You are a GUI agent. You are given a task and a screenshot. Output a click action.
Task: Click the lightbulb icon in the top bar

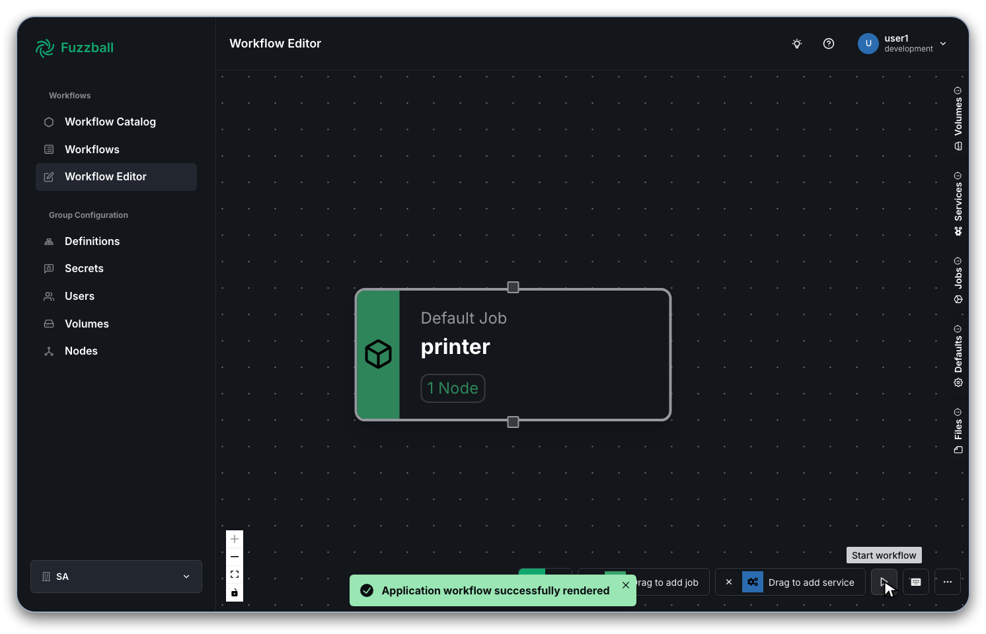tap(796, 44)
